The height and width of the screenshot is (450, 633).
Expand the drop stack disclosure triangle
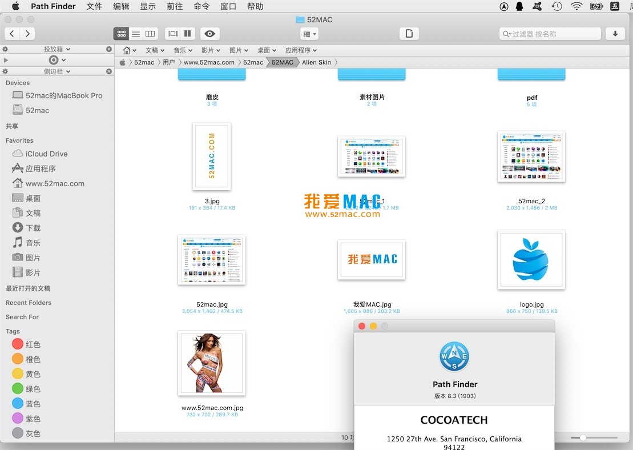click(6, 60)
